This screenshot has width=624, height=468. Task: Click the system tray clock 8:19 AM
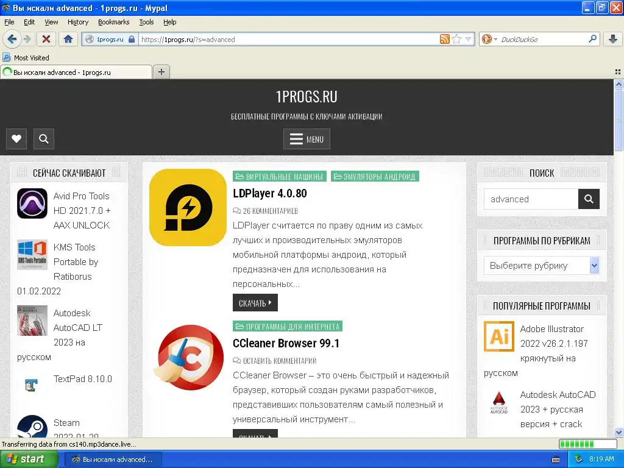601,459
